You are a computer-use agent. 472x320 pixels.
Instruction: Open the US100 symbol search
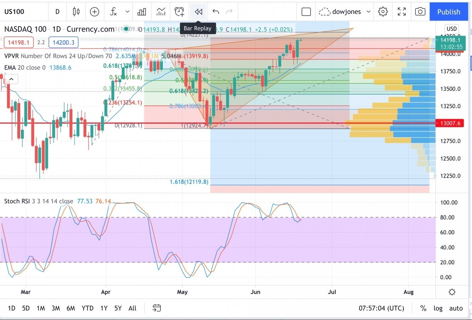click(x=14, y=12)
